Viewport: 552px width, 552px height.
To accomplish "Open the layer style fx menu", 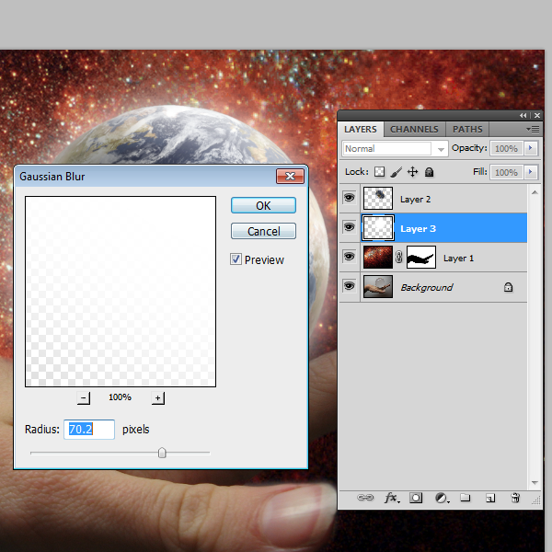I will 392,498.
